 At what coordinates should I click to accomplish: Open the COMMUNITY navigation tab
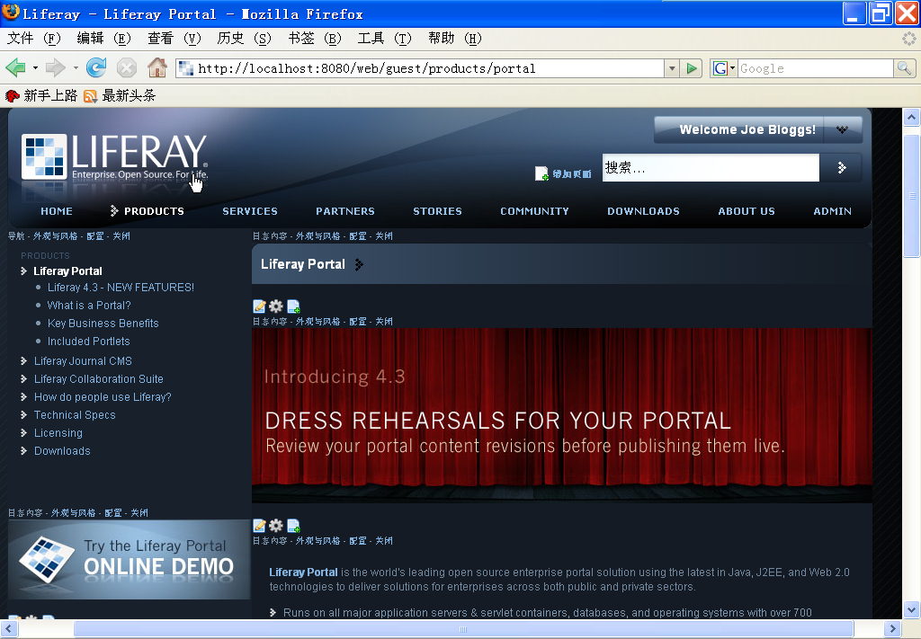534,211
